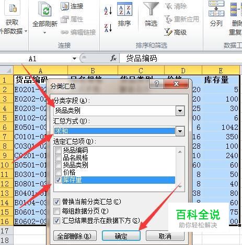Confirm with the 确定 button

(x=121, y=236)
